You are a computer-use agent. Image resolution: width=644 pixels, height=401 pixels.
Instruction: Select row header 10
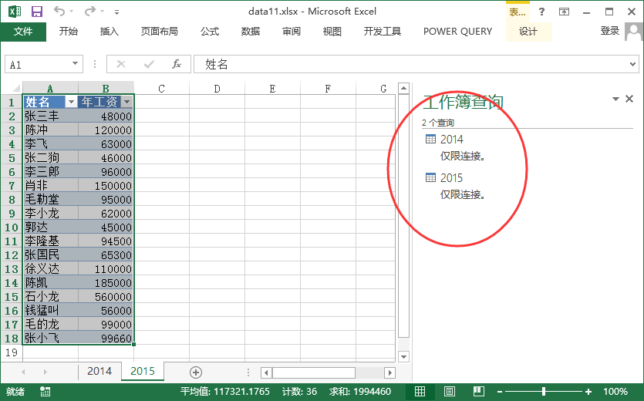[x=12, y=227]
